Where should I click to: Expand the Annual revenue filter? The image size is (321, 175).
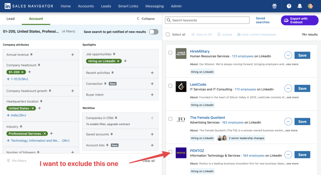(x=72, y=55)
